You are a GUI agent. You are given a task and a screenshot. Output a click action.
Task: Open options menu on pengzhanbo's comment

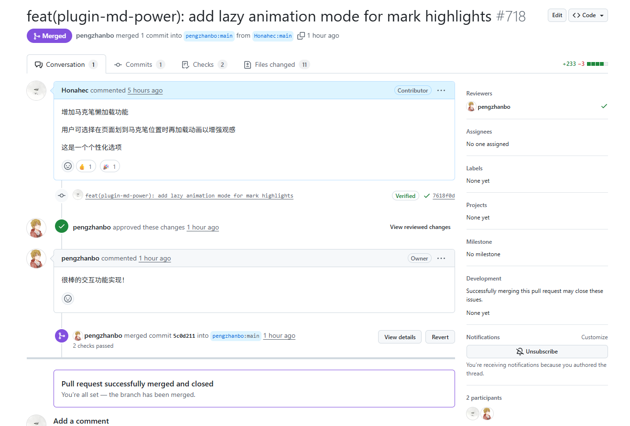441,259
